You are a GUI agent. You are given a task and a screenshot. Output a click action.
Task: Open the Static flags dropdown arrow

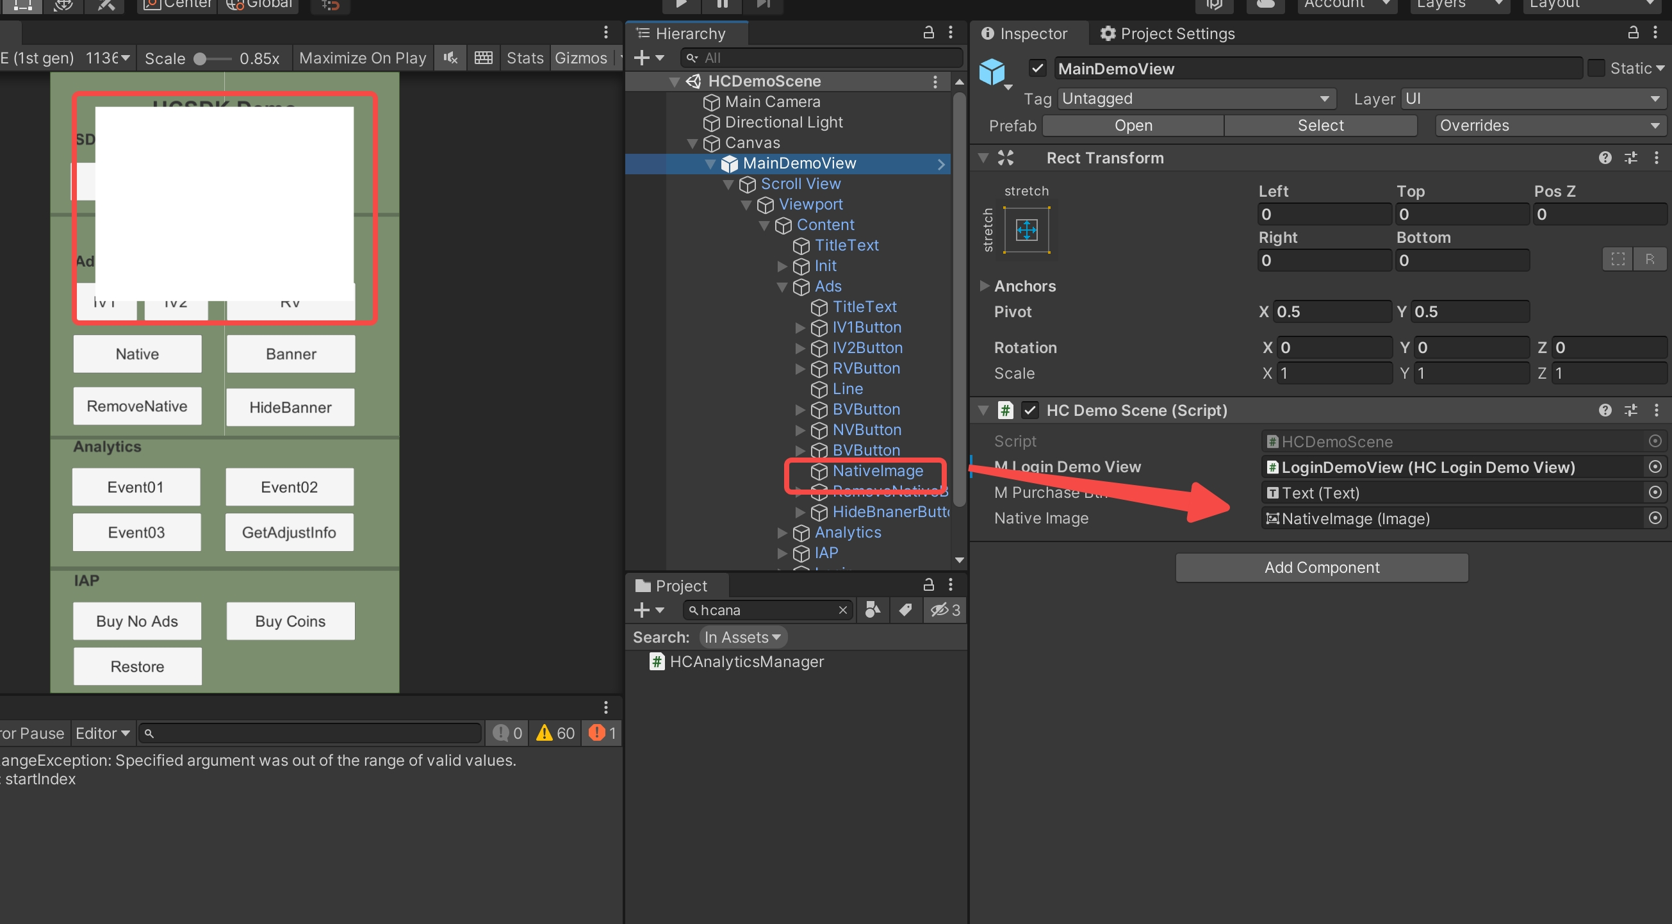point(1660,68)
